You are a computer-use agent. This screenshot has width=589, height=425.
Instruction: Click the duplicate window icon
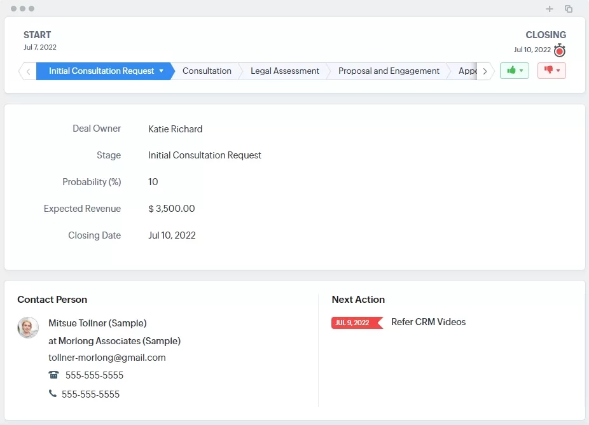[569, 9]
